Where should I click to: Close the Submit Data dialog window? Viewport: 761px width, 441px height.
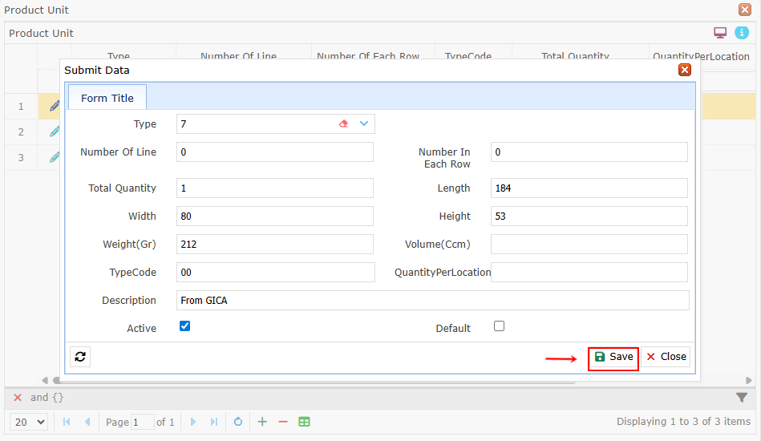[685, 70]
